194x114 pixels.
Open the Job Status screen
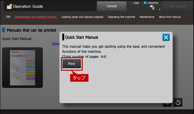coord(177,6)
